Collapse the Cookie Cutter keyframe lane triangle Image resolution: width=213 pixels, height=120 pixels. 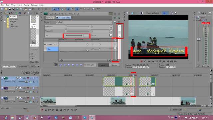click(x=45, y=44)
